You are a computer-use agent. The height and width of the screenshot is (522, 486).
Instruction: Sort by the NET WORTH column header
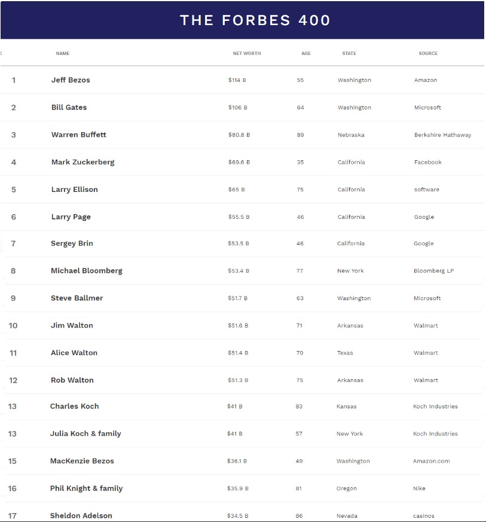tap(247, 54)
